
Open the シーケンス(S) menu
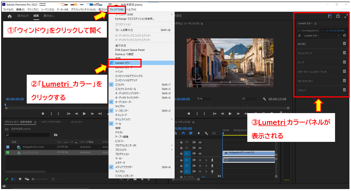click(x=47, y=10)
